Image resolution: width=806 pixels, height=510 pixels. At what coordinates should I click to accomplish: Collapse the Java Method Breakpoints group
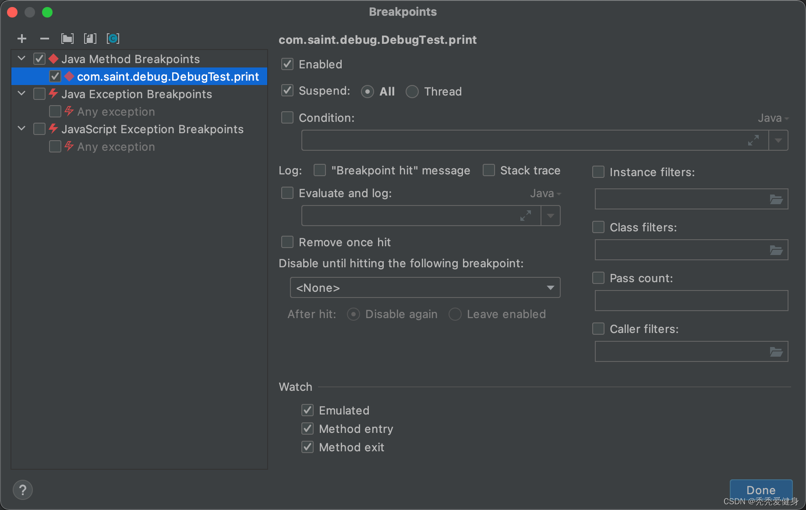pyautogui.click(x=21, y=59)
